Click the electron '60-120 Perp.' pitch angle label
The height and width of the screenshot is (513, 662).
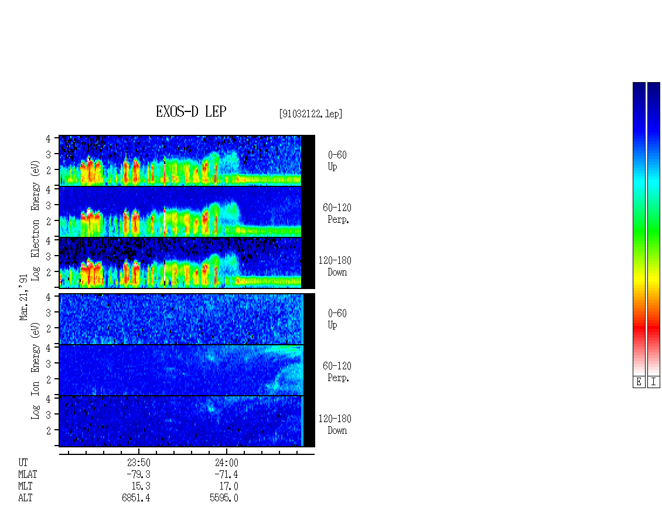(337, 213)
